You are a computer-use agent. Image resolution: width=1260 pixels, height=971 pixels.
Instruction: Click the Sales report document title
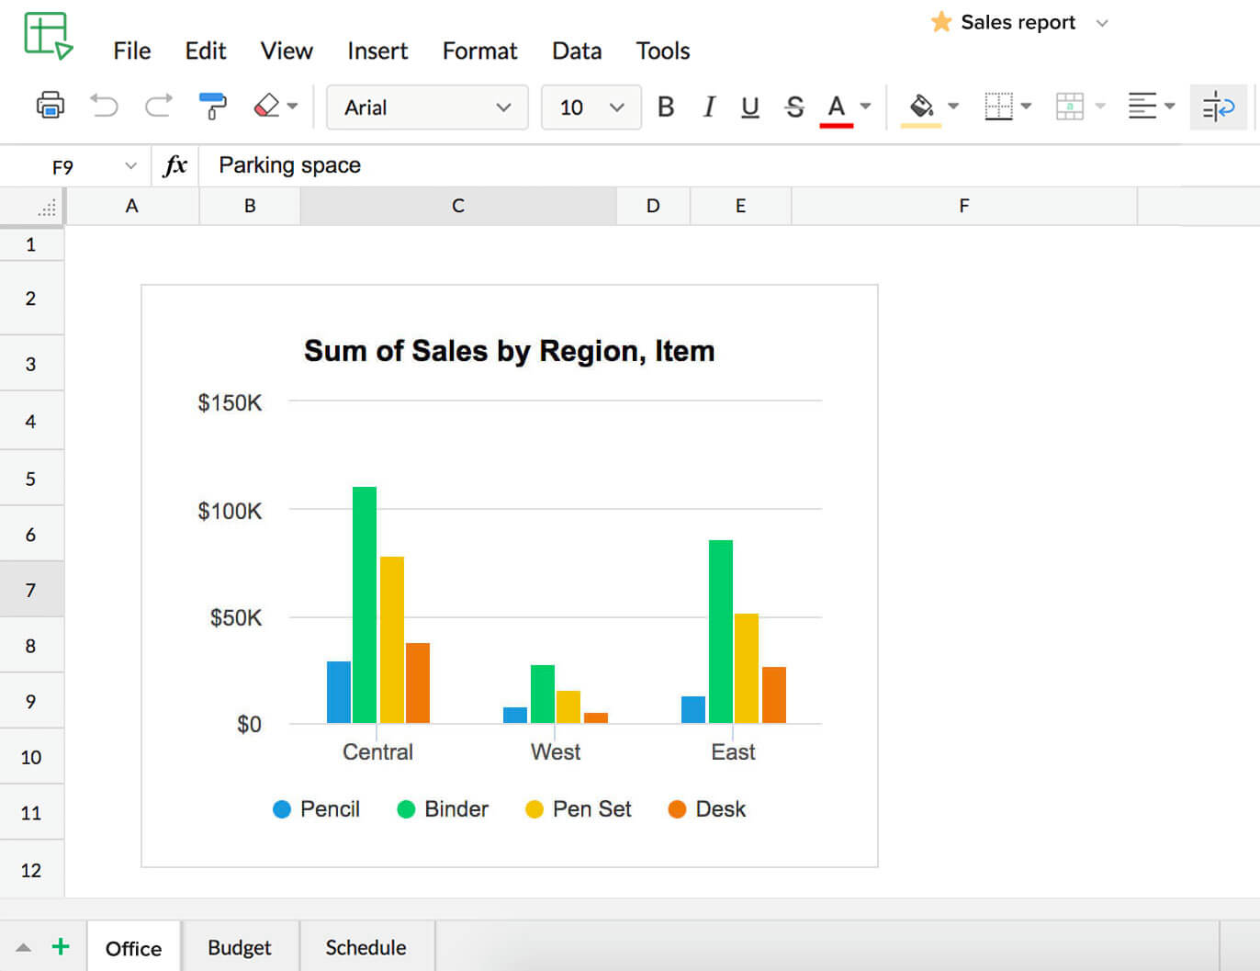click(x=1018, y=22)
